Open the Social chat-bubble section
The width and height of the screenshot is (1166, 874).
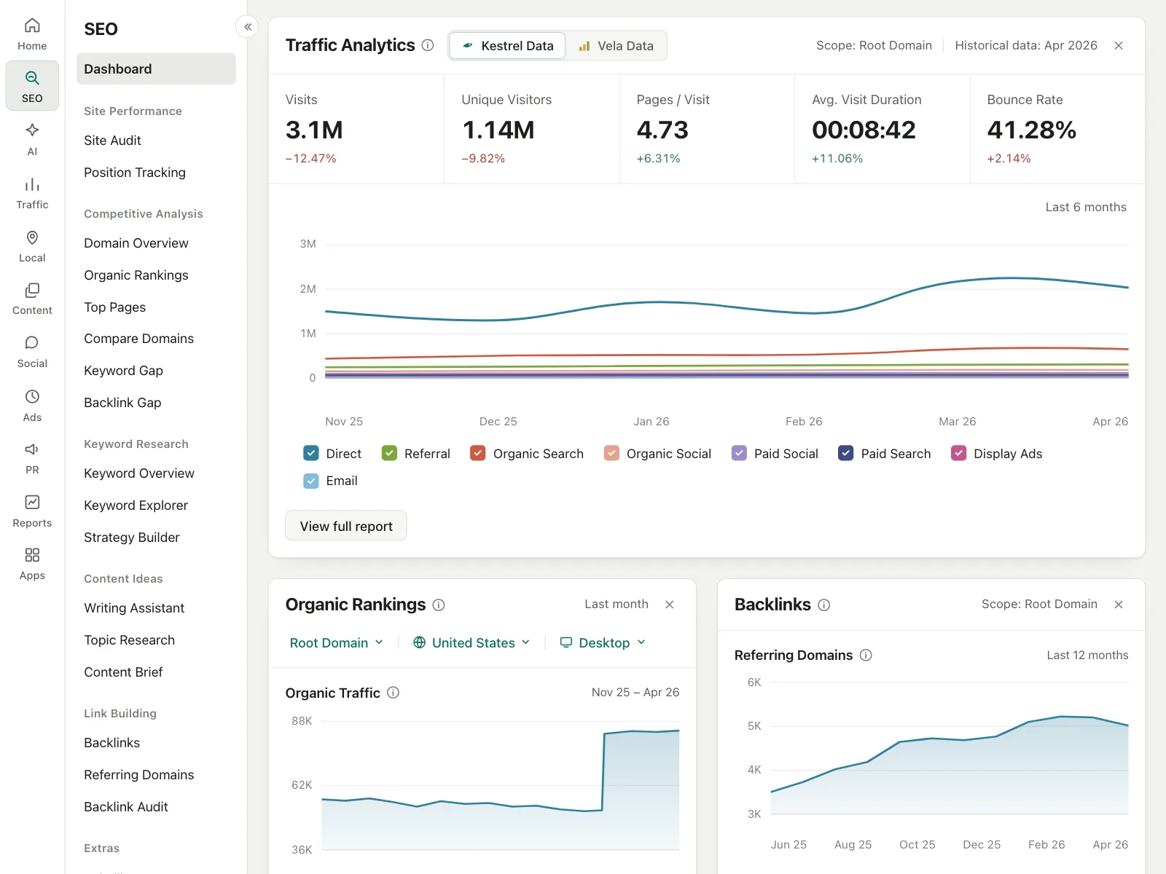pyautogui.click(x=32, y=352)
